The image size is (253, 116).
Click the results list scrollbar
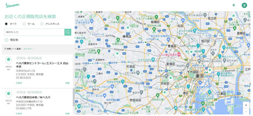[74, 97]
